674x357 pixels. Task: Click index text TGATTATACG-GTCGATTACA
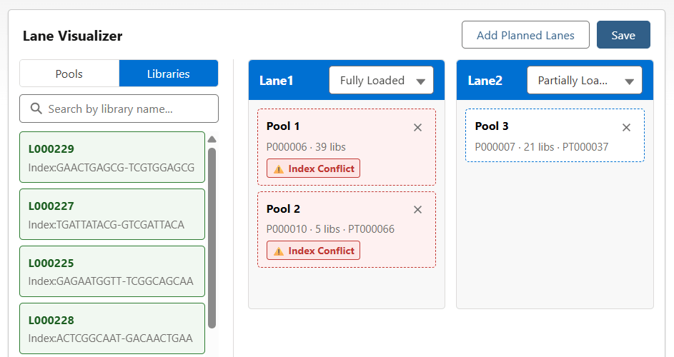120,225
